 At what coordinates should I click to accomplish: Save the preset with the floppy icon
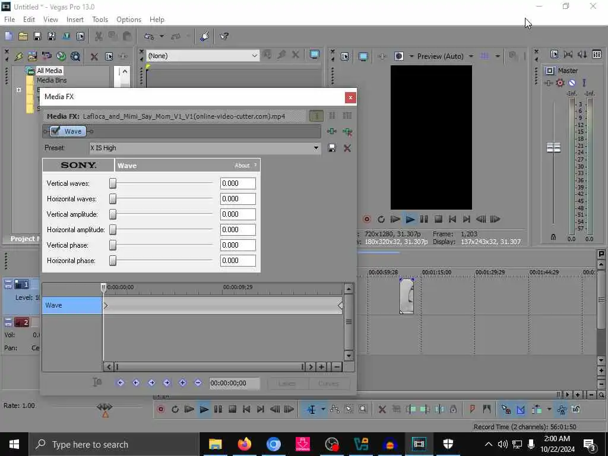(x=332, y=148)
